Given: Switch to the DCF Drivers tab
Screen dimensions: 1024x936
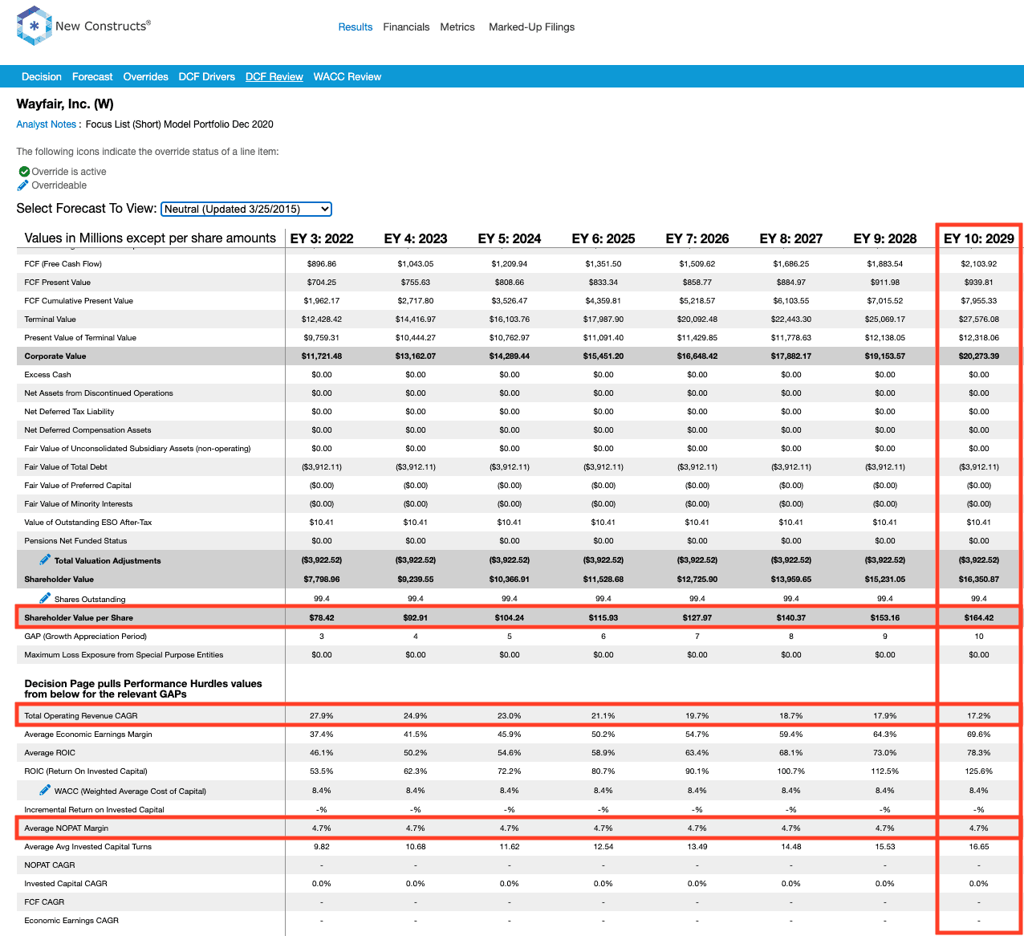Looking at the screenshot, I should pyautogui.click(x=207, y=77).
